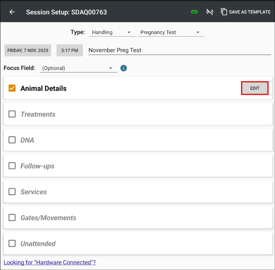The height and width of the screenshot is (270, 275).
Task: Open the Looking for "Hardware Connected" link
Action: coord(49,262)
